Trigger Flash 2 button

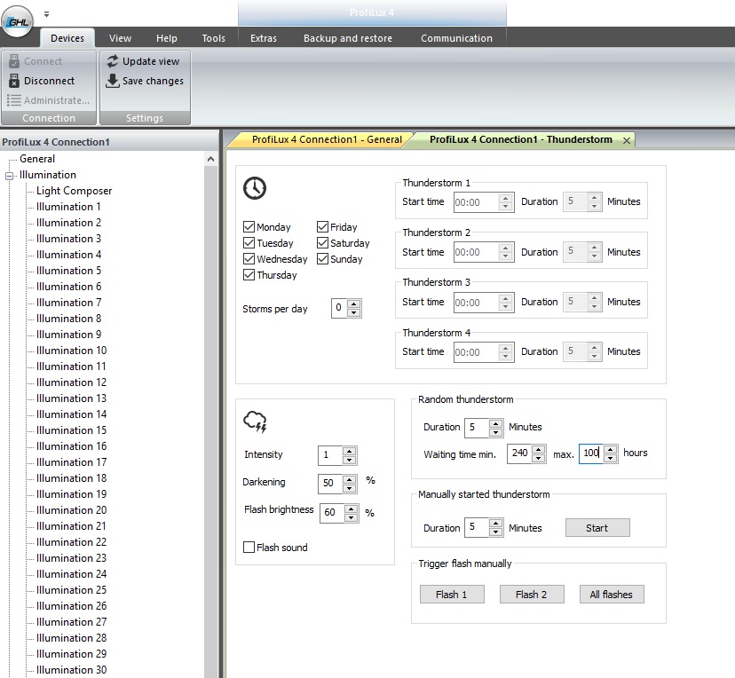click(532, 594)
